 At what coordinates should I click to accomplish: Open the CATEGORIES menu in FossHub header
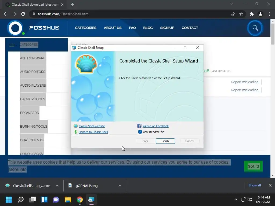tap(86, 28)
